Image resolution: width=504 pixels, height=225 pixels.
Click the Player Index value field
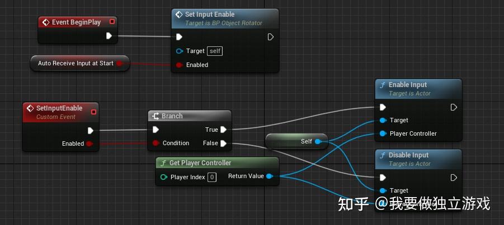click(x=212, y=177)
